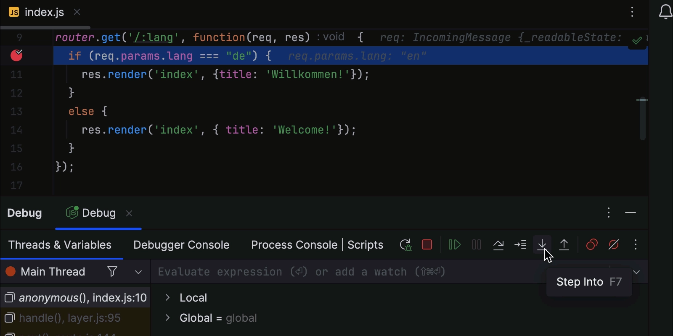Close the Debug session tab
This screenshot has height=336, width=673.
pos(129,213)
